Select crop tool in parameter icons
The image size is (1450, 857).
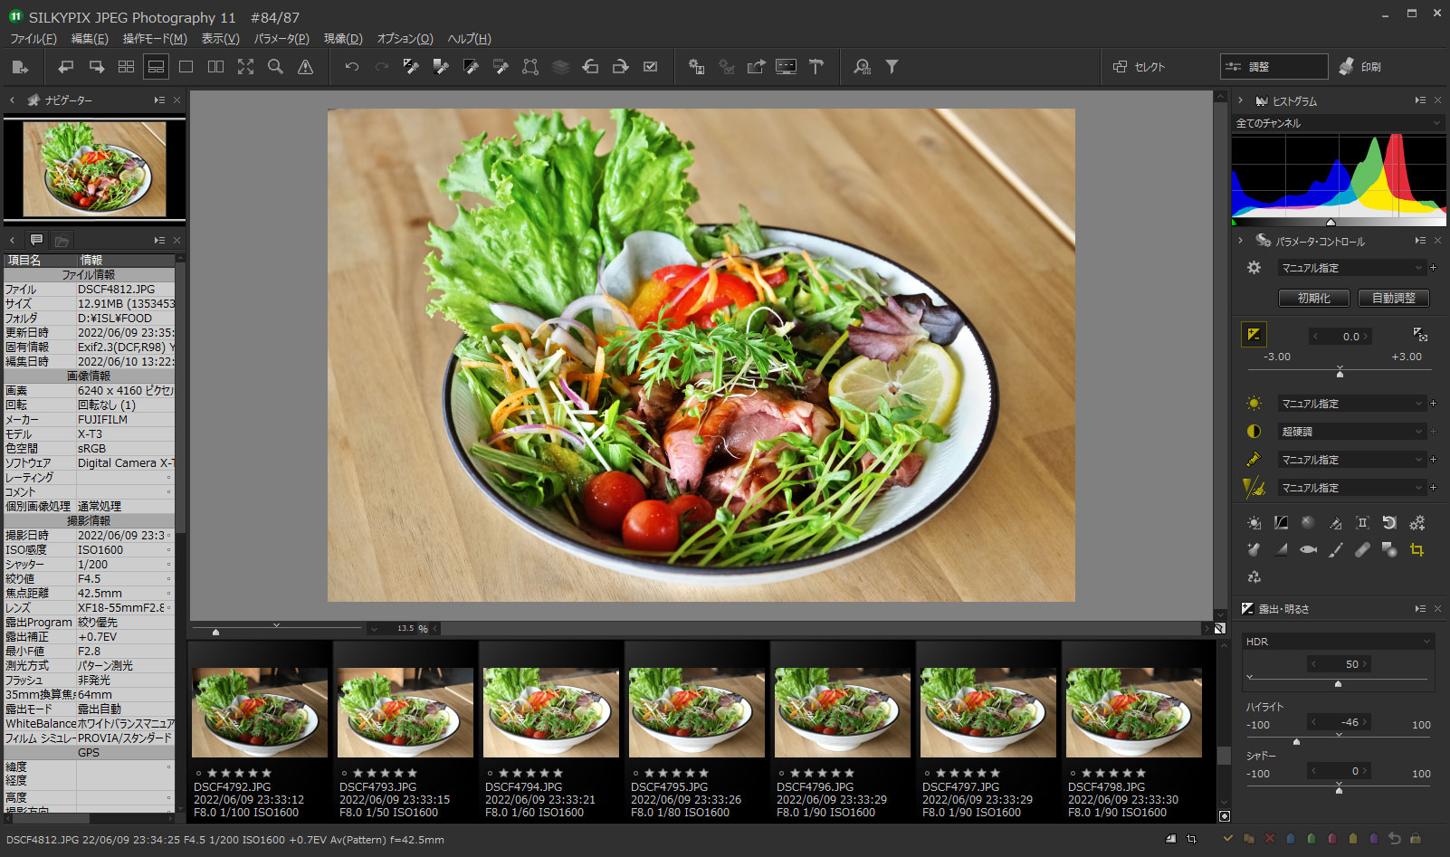(1417, 549)
